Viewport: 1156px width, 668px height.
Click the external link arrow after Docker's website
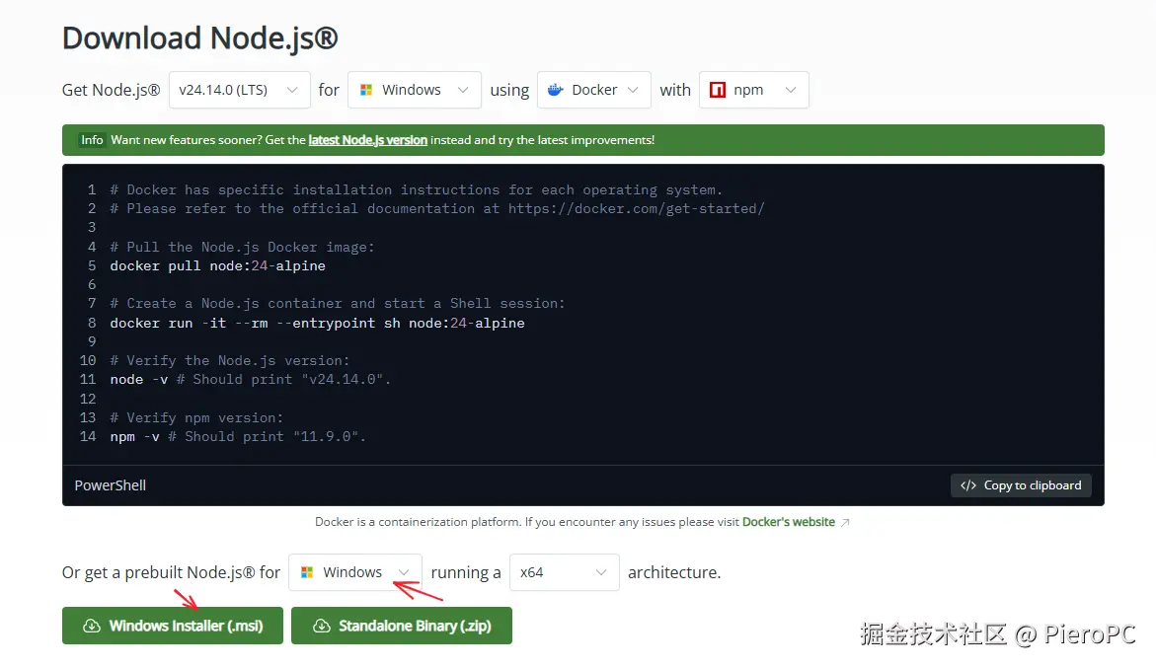(845, 522)
